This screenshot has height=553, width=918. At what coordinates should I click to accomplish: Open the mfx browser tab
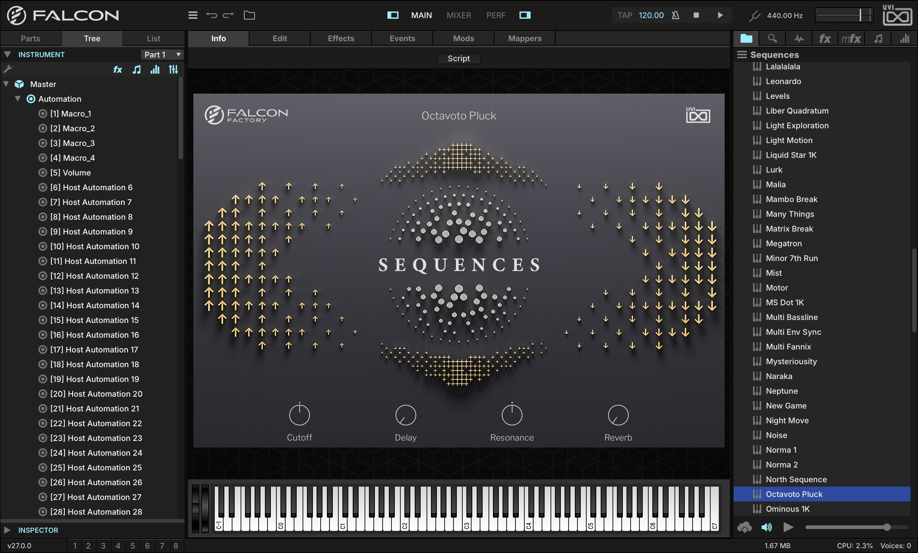point(851,38)
